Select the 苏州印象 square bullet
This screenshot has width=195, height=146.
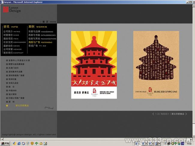(7, 79)
